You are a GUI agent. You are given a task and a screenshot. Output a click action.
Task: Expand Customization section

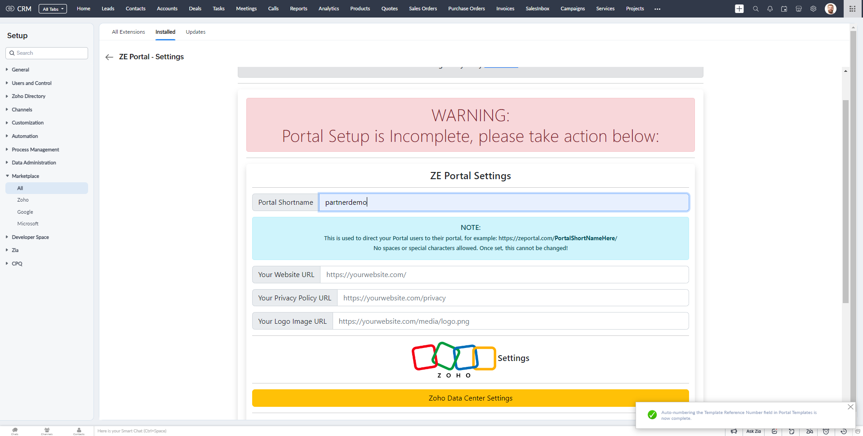click(x=27, y=123)
